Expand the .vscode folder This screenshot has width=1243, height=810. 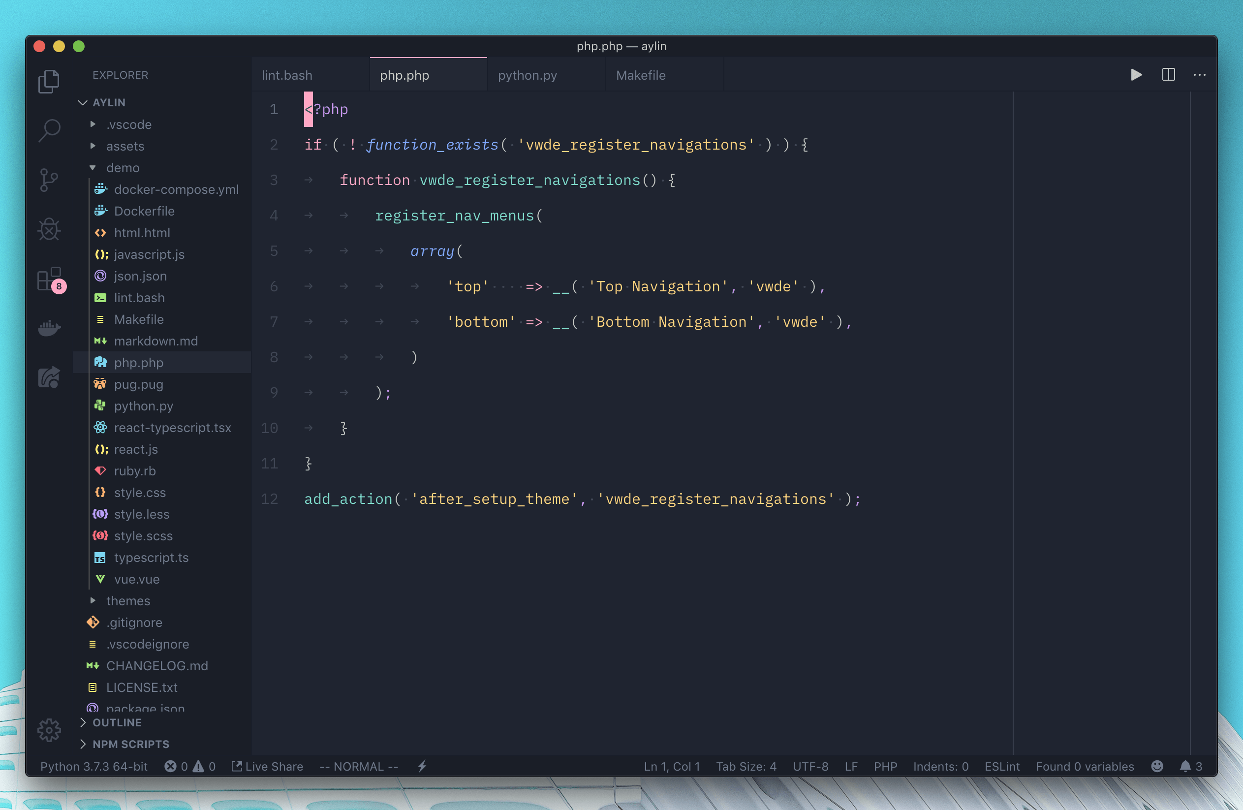128,125
